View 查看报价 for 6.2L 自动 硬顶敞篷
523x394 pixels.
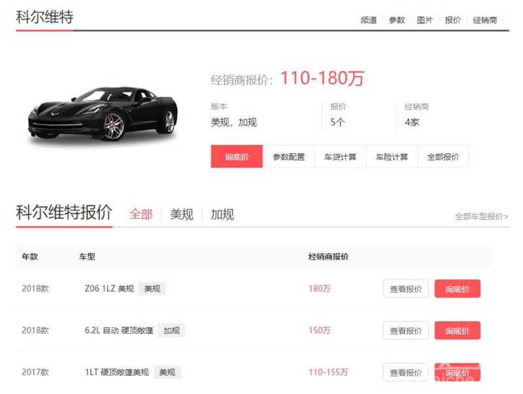click(405, 331)
